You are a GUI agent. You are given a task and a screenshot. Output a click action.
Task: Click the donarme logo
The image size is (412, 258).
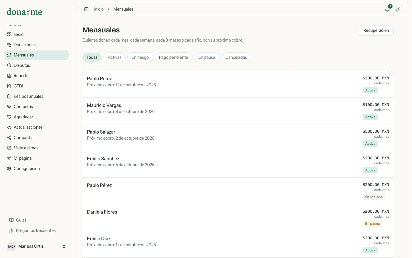point(24,12)
